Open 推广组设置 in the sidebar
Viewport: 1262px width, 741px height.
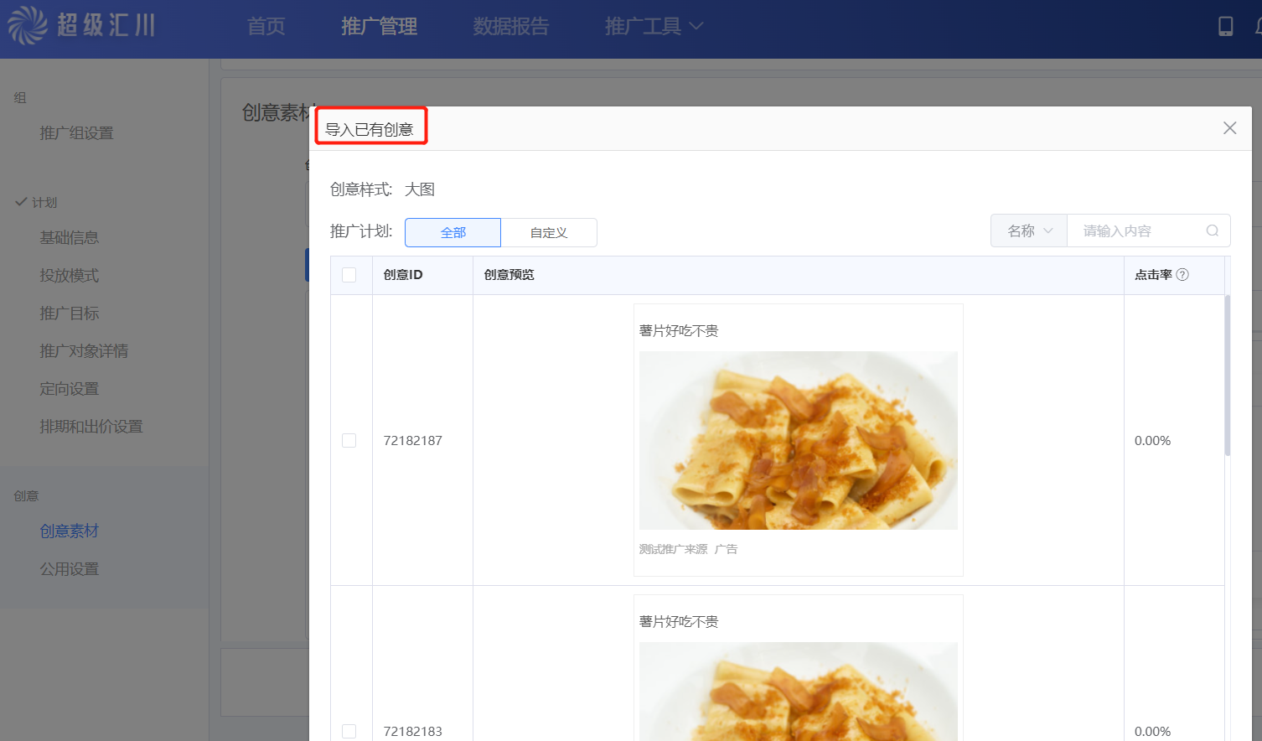click(76, 133)
